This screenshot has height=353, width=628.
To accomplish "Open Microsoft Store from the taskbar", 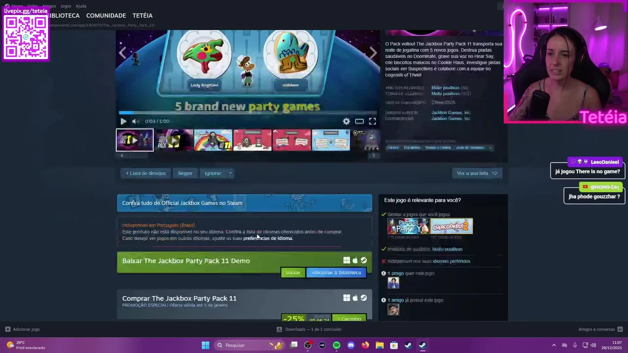I will [393, 345].
